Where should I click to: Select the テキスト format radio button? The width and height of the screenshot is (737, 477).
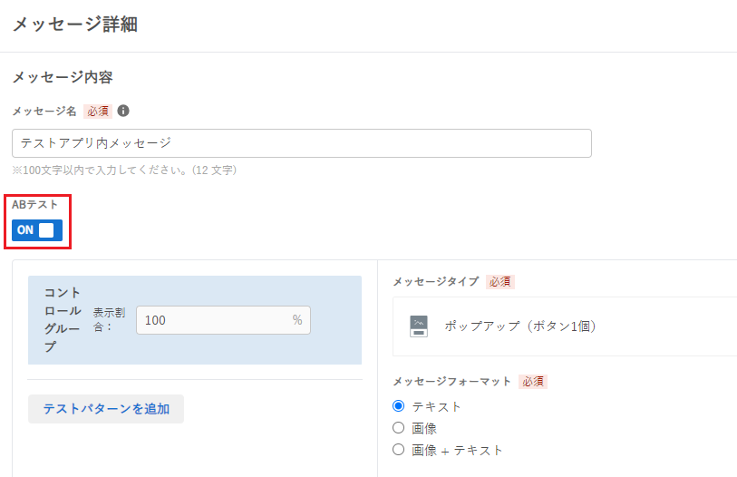coord(399,405)
